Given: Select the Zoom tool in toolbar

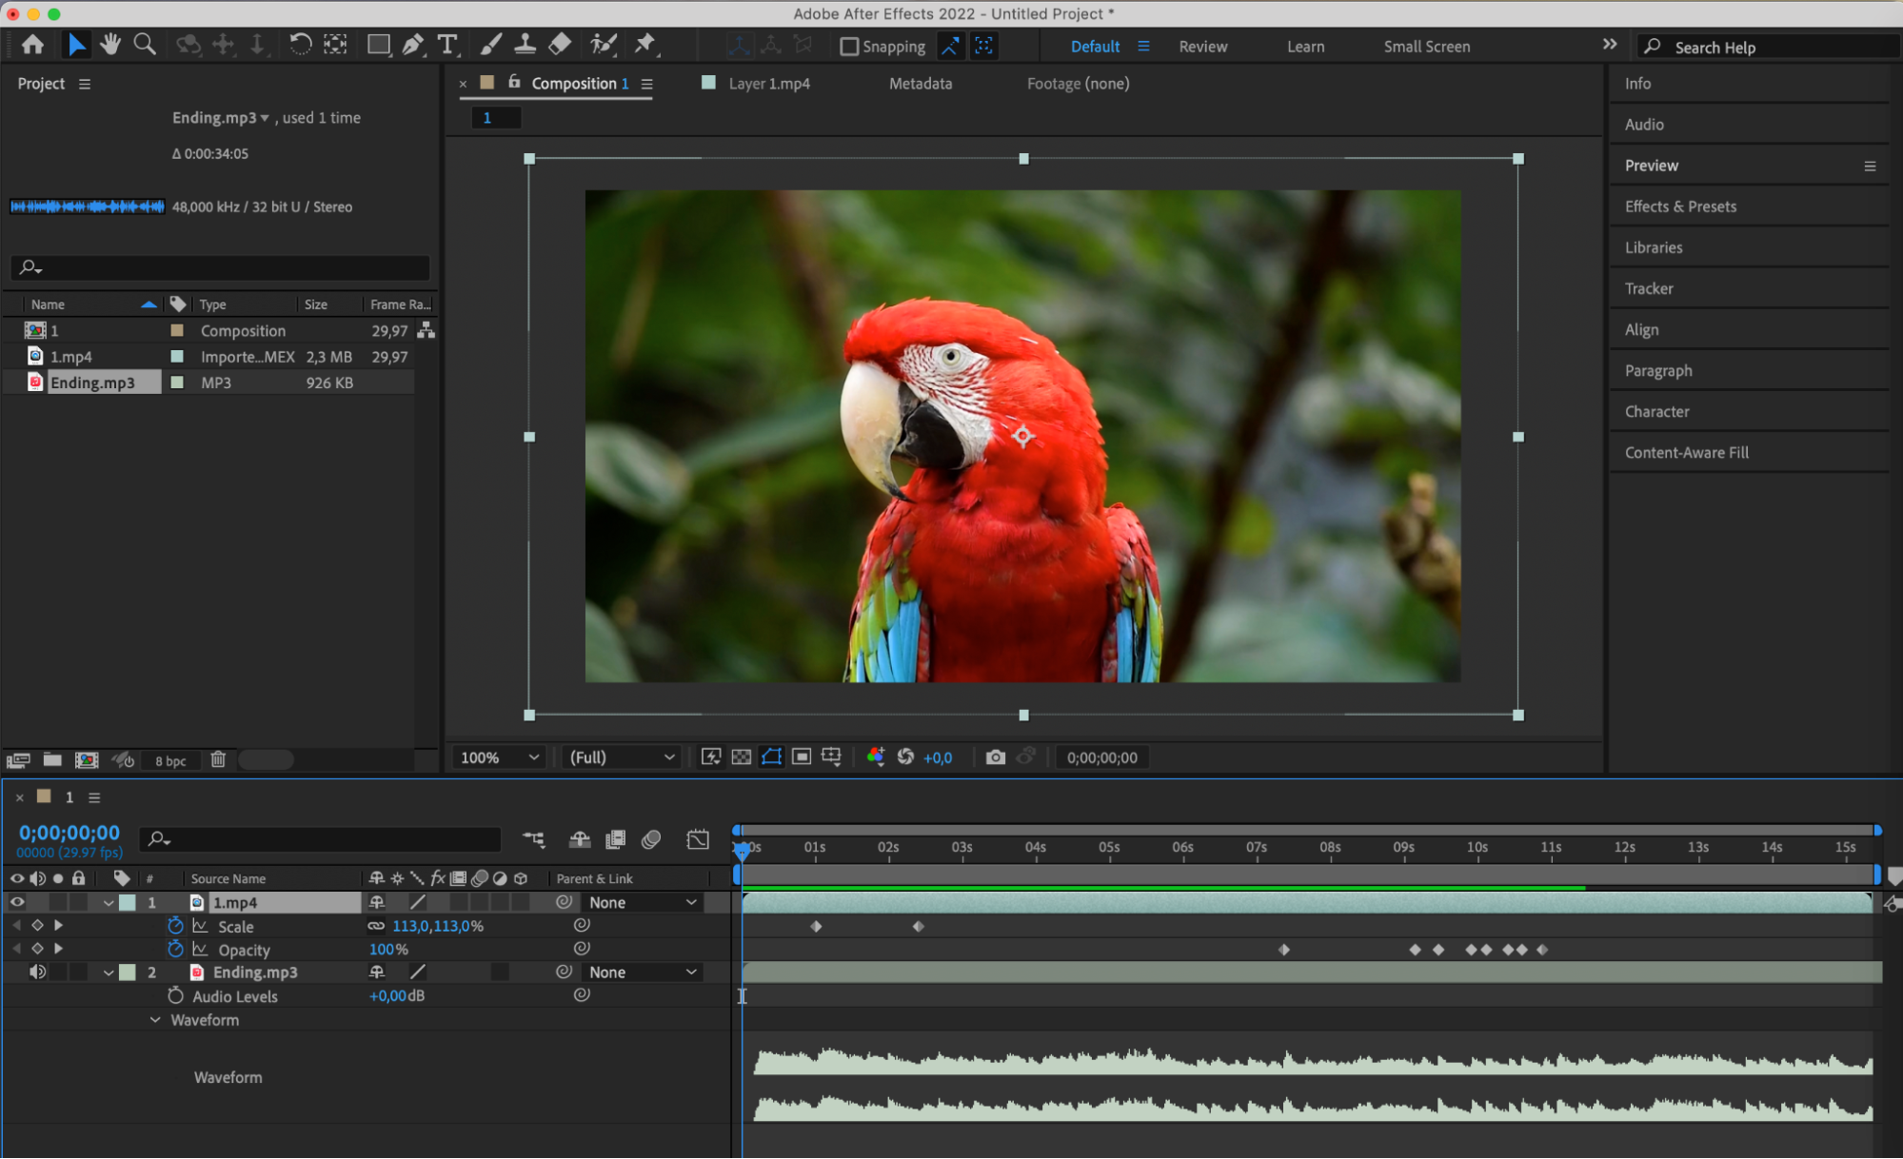Looking at the screenshot, I should 145,45.
